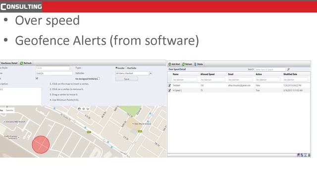The width and height of the screenshot is (317, 178).
Task: Click the Over Speed search input box
Action: 270,69
